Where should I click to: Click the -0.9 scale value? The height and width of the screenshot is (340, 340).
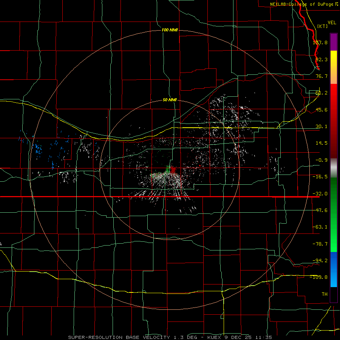coord(321,160)
